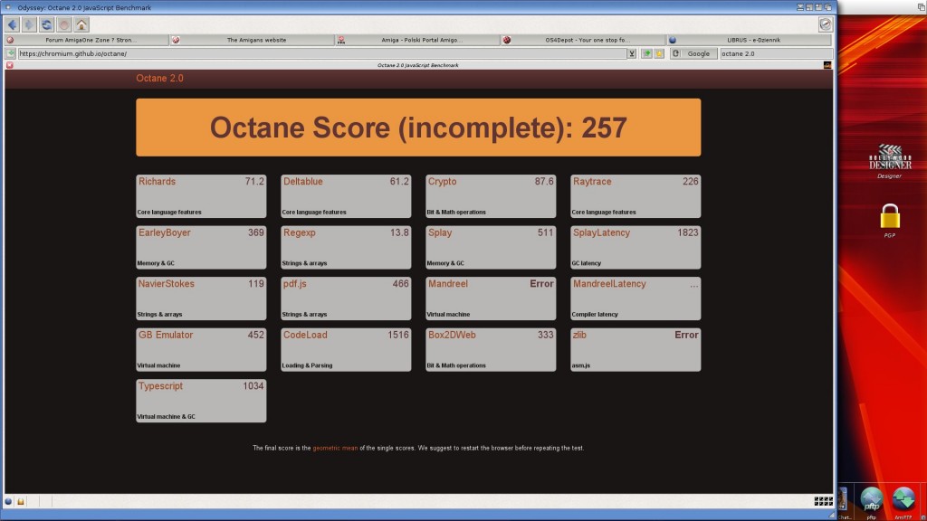927x521 pixels.
Task: Stop page loading with the red stop button
Action: (64, 24)
